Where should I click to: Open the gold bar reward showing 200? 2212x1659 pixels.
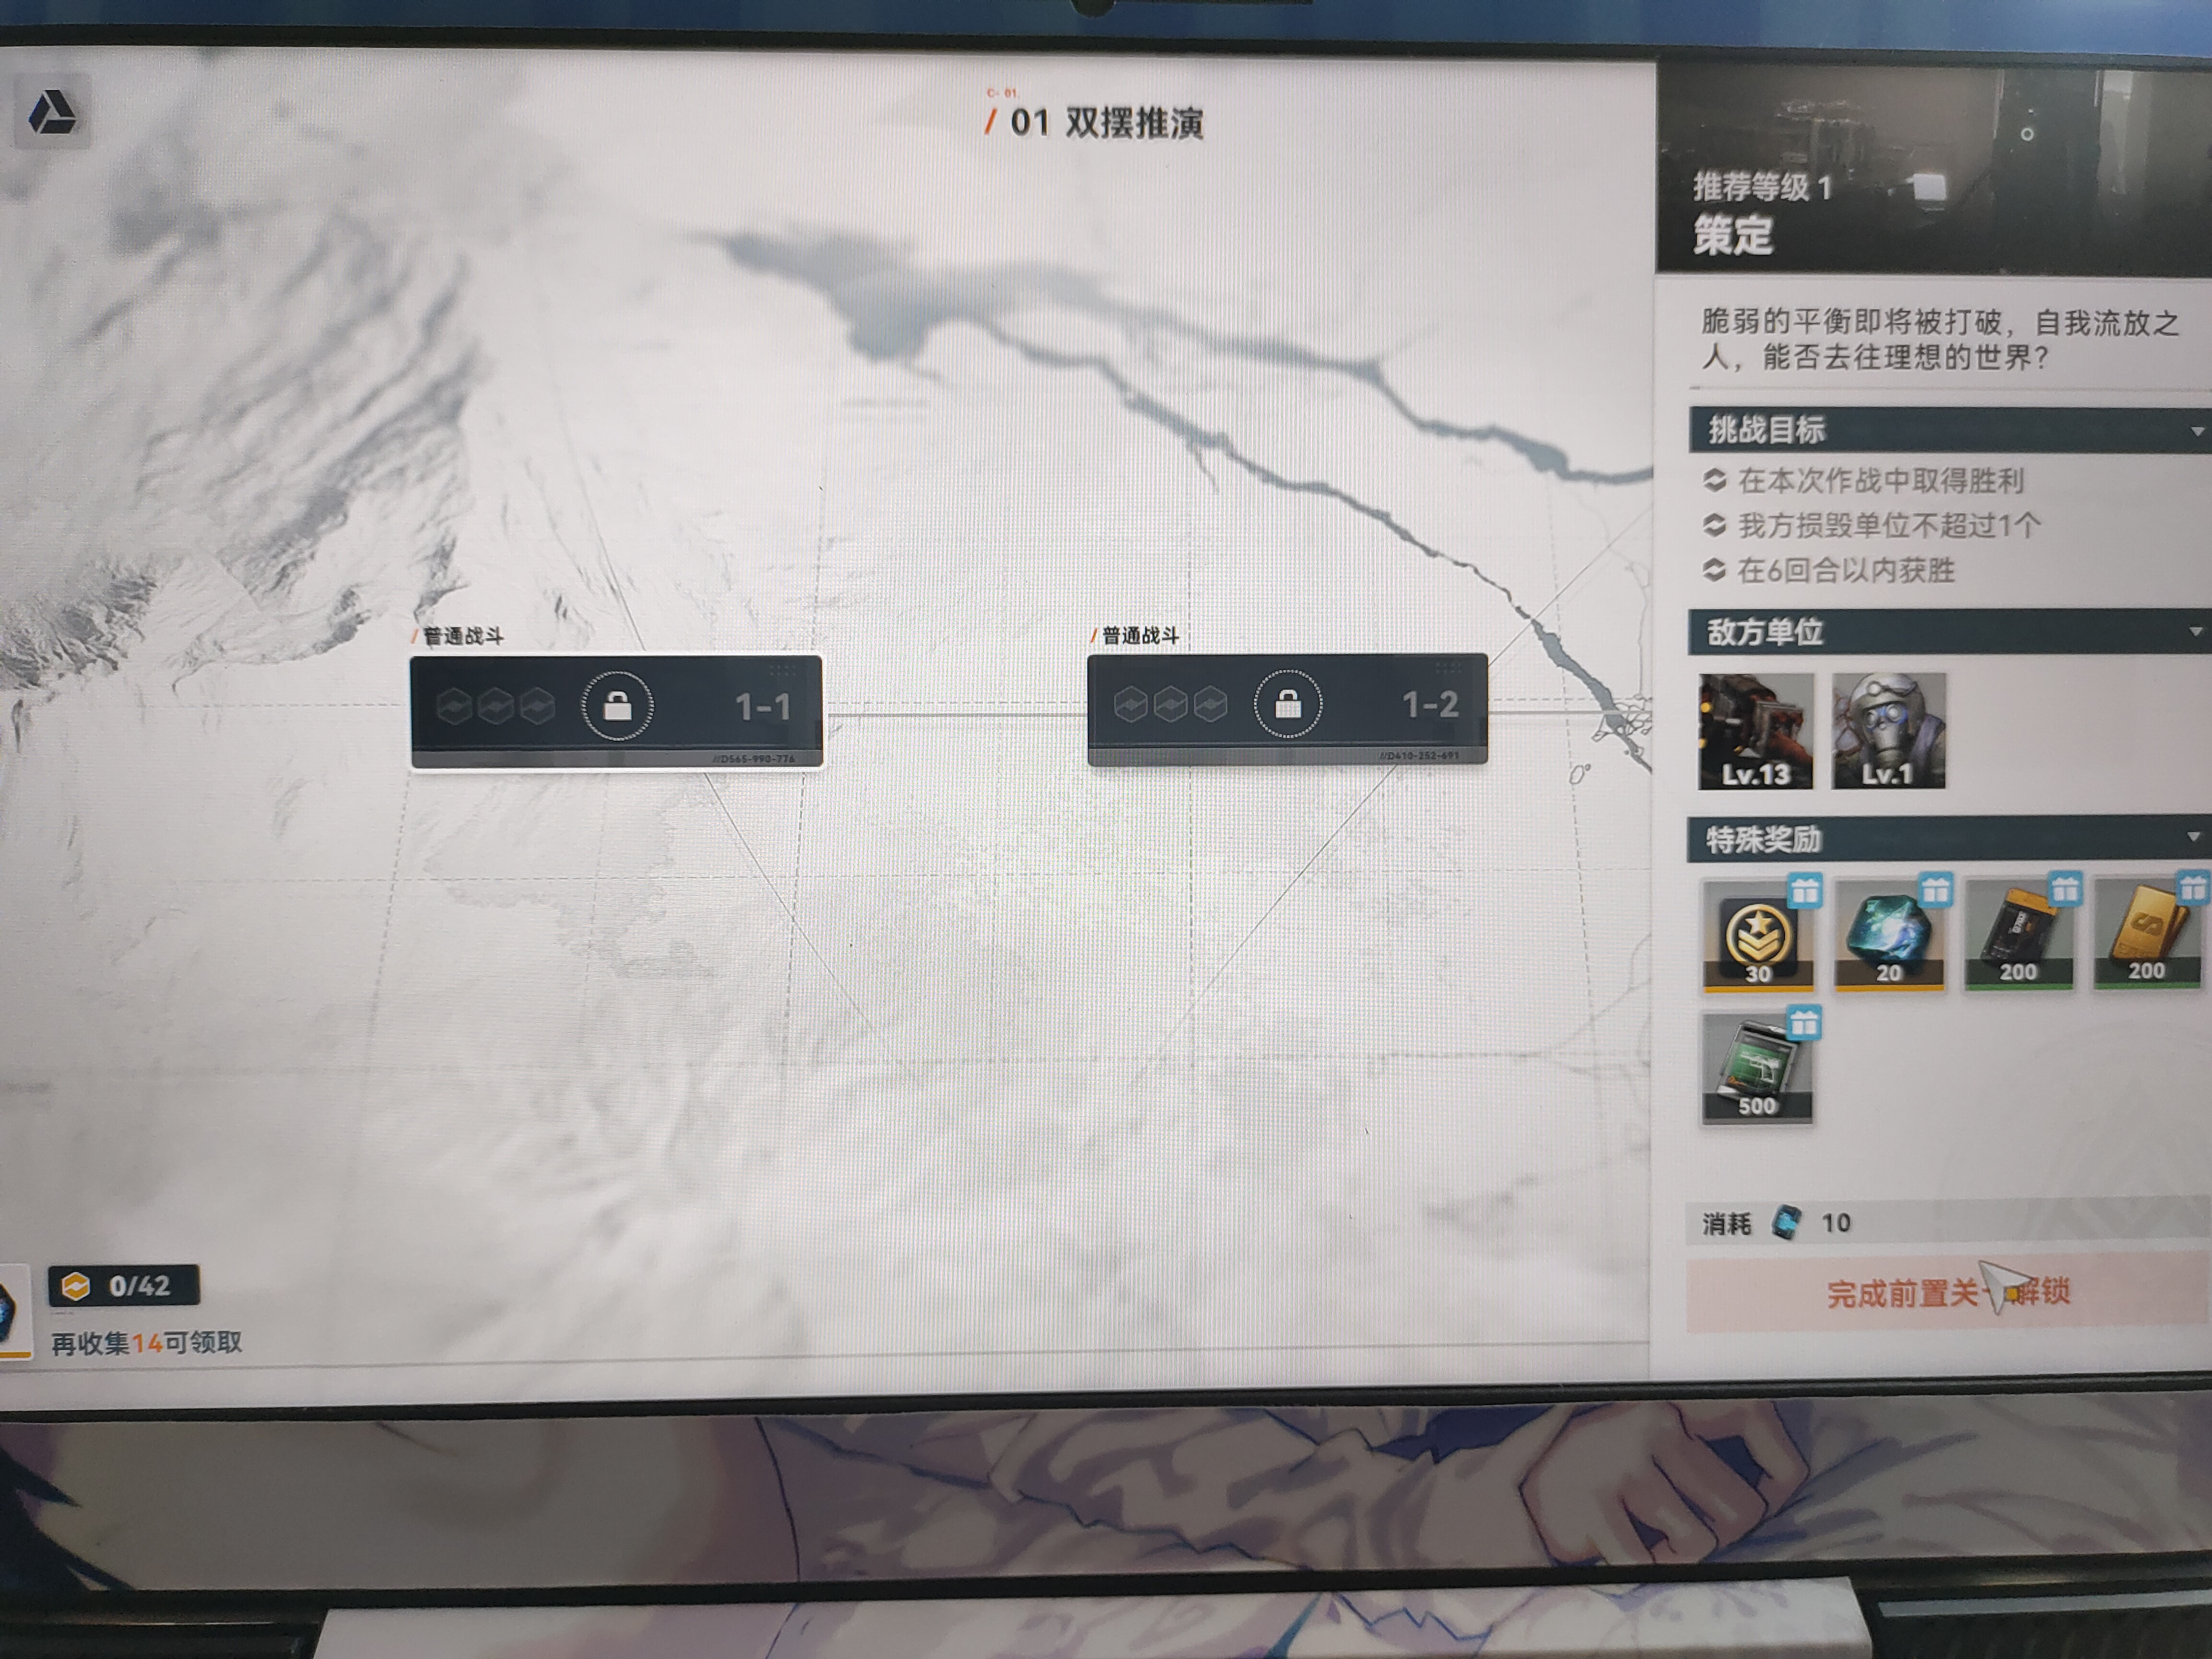tap(2148, 935)
